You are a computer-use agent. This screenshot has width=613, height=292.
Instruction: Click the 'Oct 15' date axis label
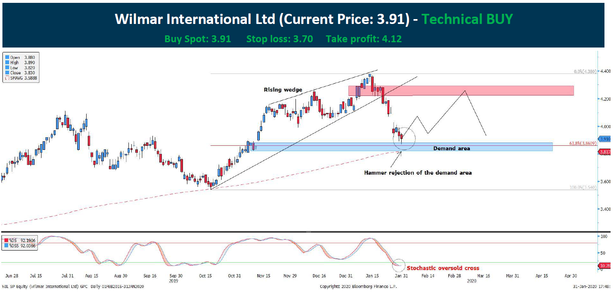point(206,276)
